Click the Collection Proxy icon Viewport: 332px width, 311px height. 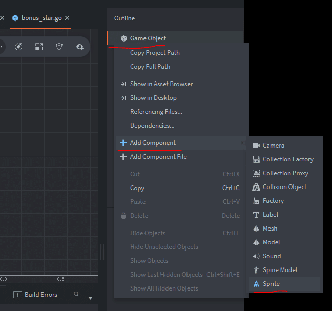(256, 173)
